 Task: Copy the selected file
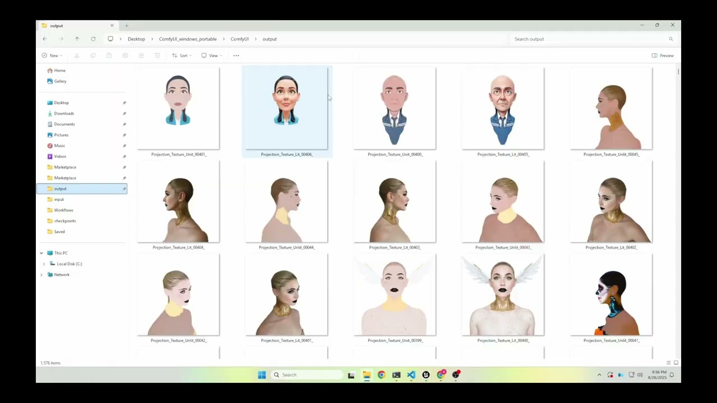(x=93, y=55)
